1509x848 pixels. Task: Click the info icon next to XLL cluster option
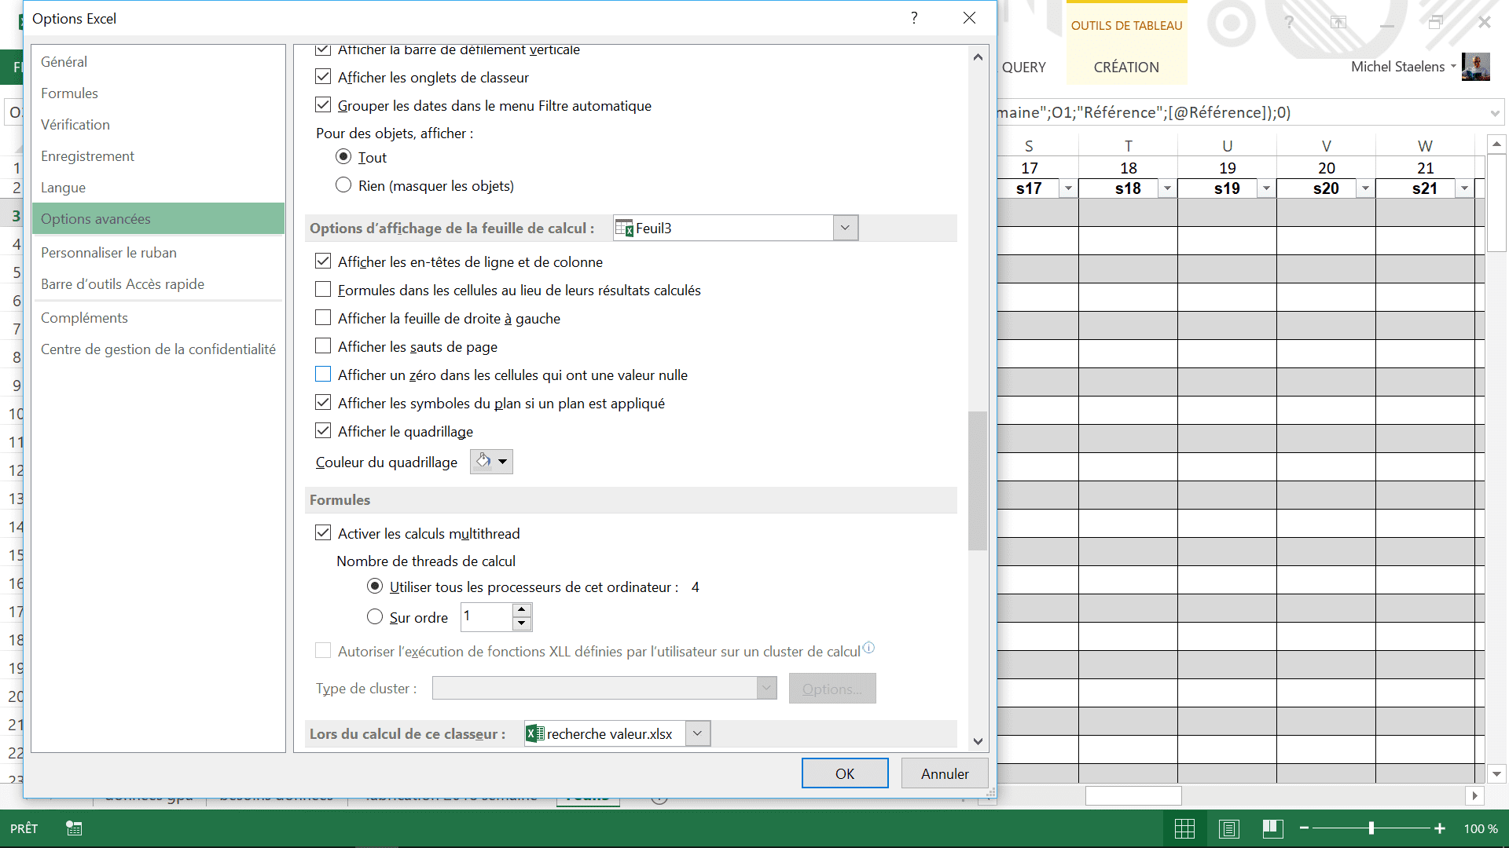[x=868, y=648]
